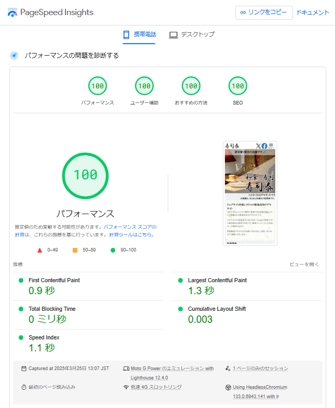The width and height of the screenshot is (335, 408).
Task: Click the Using HeadlessChromium 133.0.6943.141 text
Action: coord(260,392)
